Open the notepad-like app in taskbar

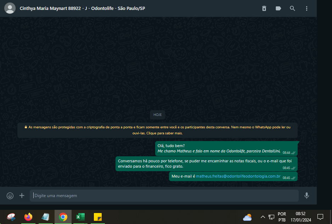(x=45, y=217)
